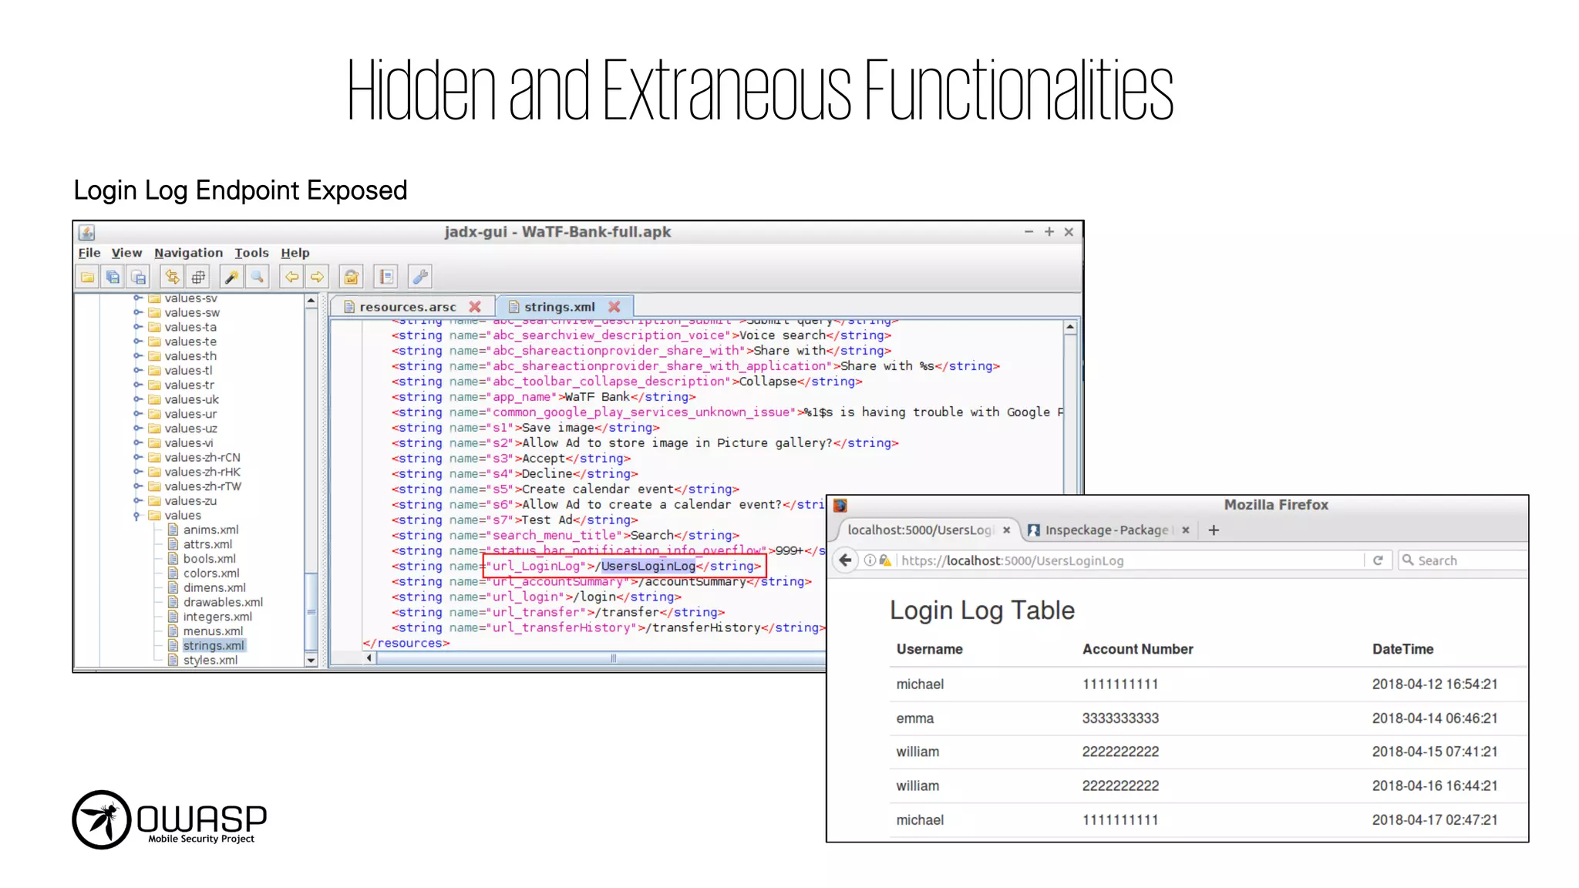Viewport: 1579px width, 888px height.
Task: Open Text search with the magic wand icon
Action: (231, 277)
